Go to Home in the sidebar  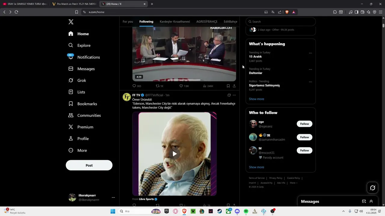coord(79,34)
